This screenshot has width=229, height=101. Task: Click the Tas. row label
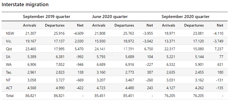pos(9,72)
